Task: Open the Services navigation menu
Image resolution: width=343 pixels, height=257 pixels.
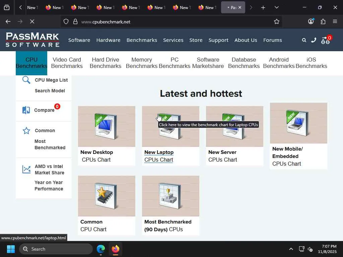Action: 173,40
